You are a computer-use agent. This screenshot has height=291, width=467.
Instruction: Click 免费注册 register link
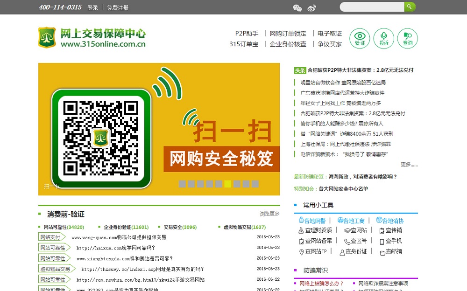click(x=118, y=8)
